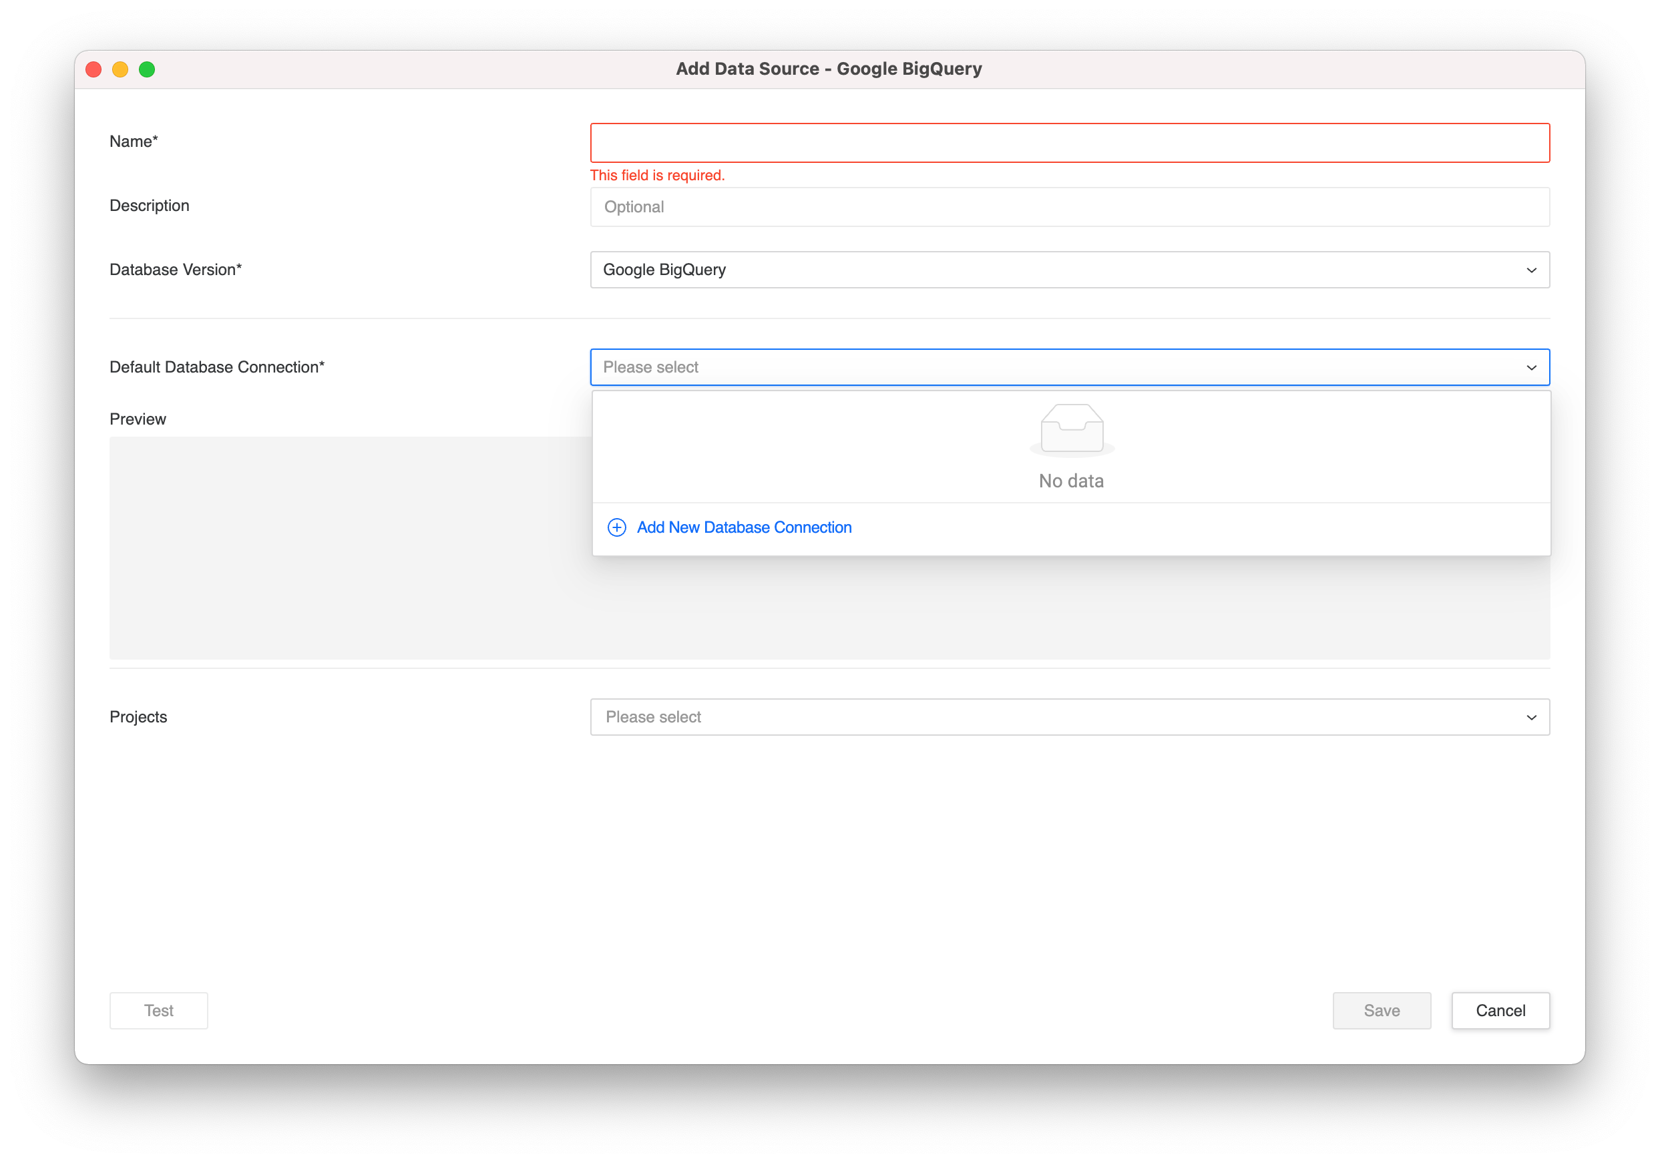
Task: Click the No data text in dropdown
Action: pos(1071,481)
